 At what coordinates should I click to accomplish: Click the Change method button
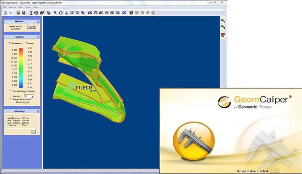click(31, 27)
